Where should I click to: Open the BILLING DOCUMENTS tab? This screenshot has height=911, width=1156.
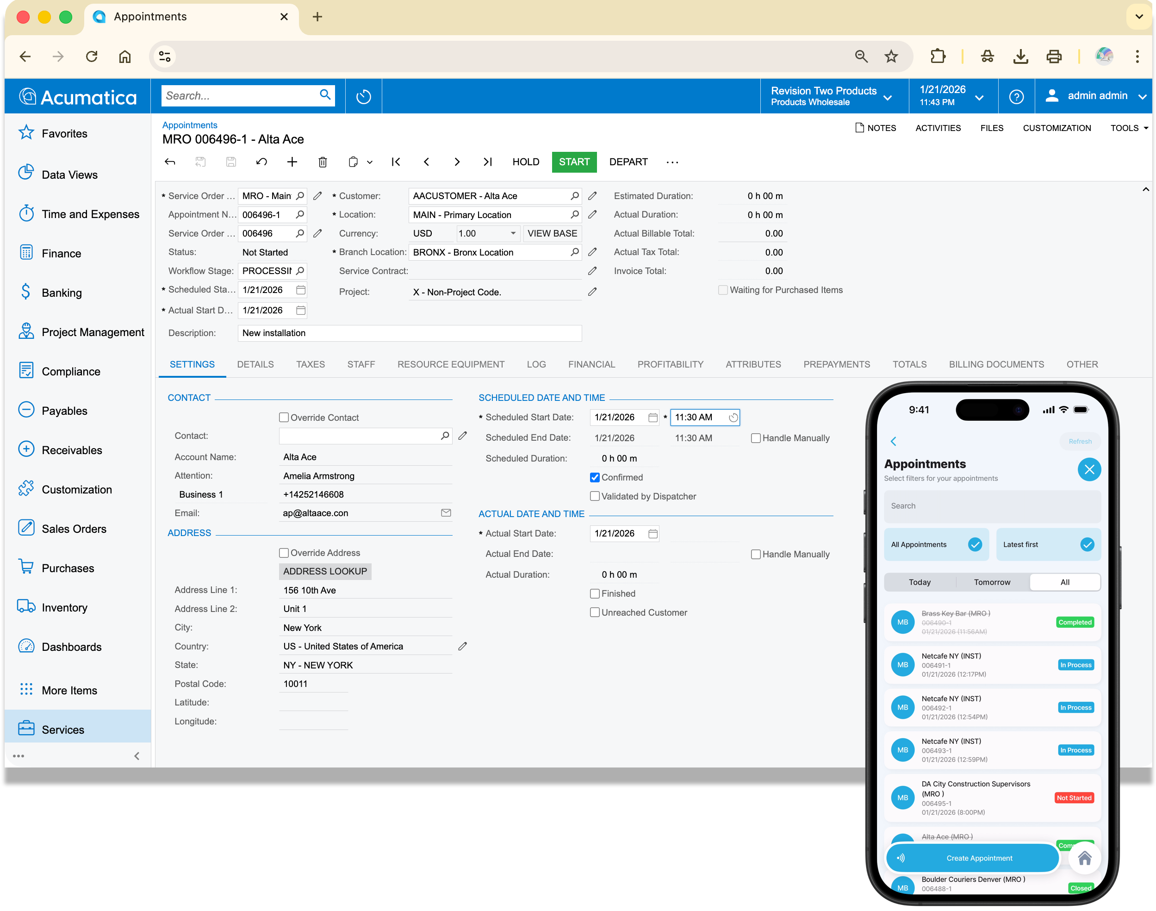996,364
